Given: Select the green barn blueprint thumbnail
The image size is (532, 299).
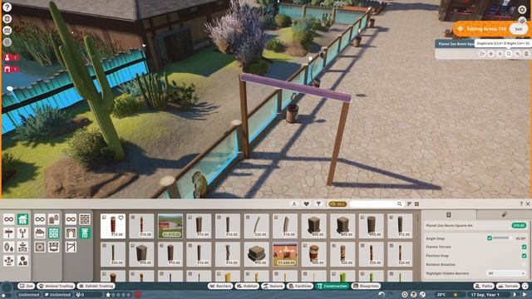Looking at the screenshot, I should [170, 226].
